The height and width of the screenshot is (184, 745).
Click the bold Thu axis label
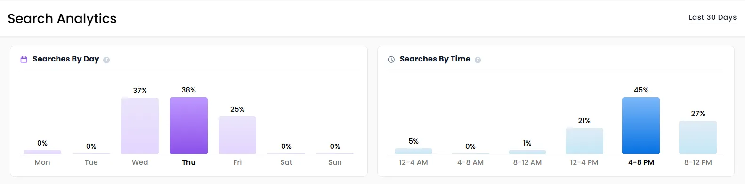pyautogui.click(x=189, y=162)
